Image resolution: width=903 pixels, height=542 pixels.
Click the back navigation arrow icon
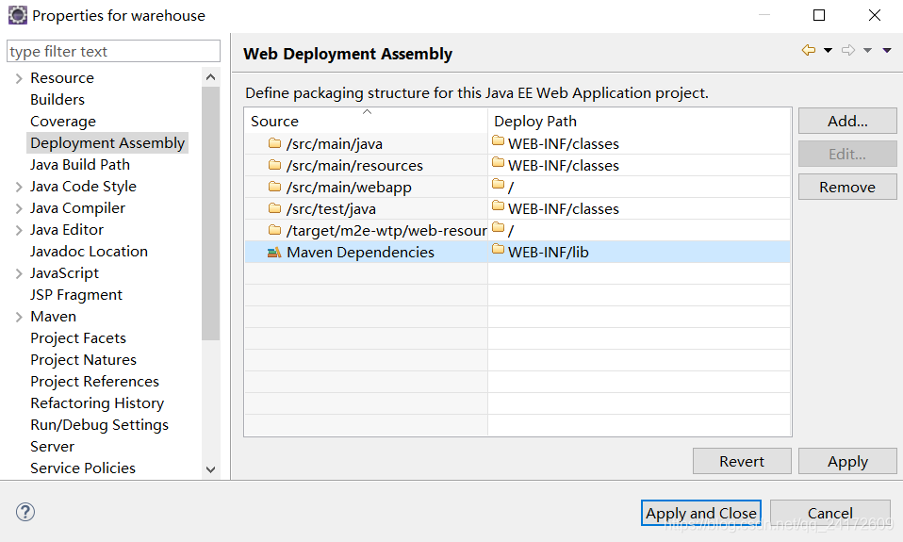809,51
